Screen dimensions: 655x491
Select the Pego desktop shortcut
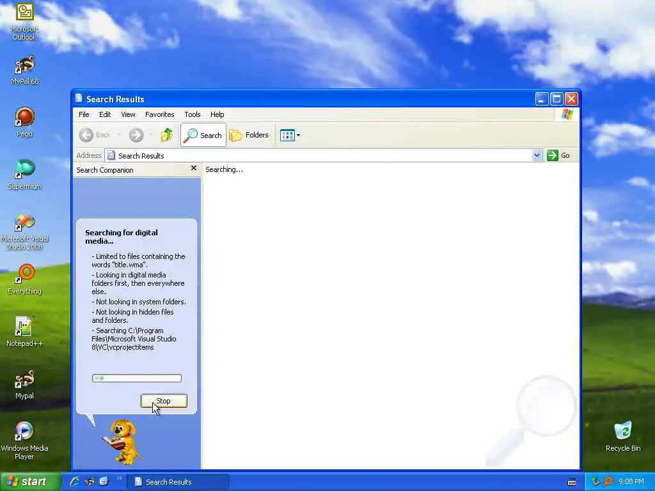pyautogui.click(x=24, y=122)
